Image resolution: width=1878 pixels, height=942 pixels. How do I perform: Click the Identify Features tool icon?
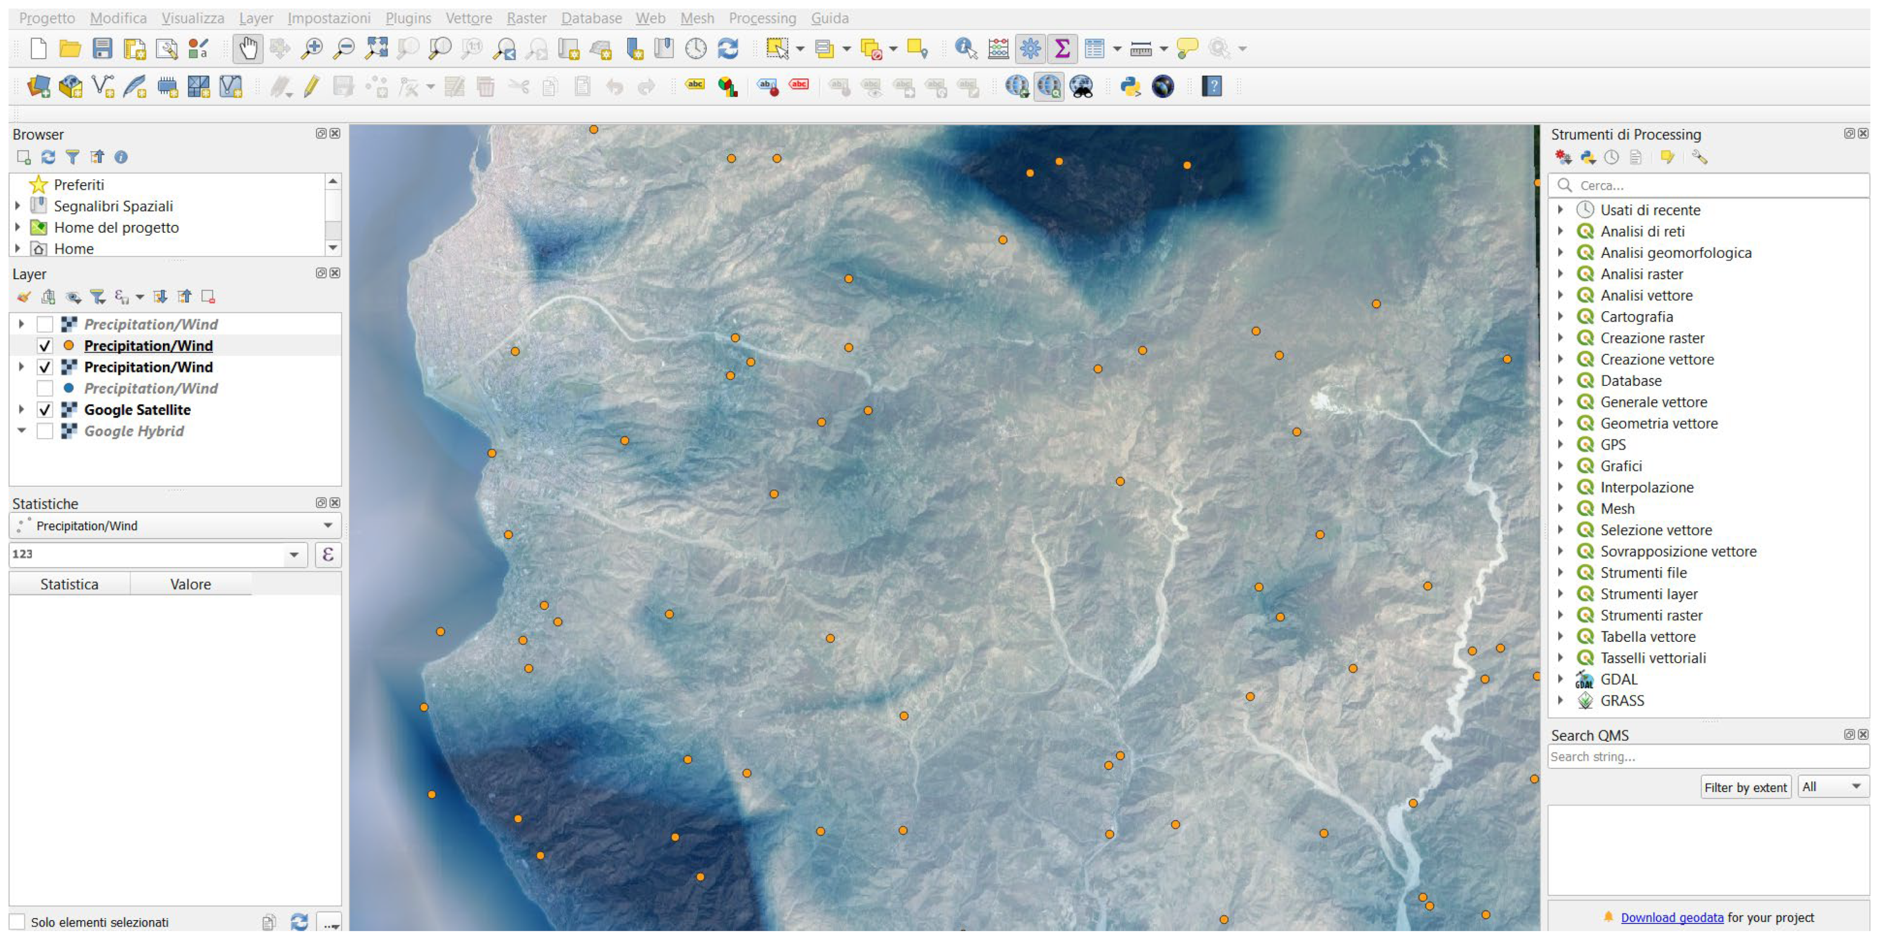point(965,49)
